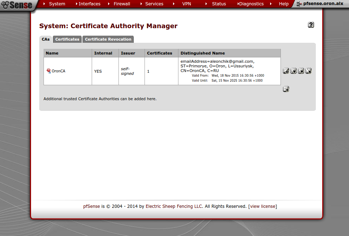This screenshot has width=349, height=236.
Task: Delete the OronCA certificate authority
Action: click(308, 71)
